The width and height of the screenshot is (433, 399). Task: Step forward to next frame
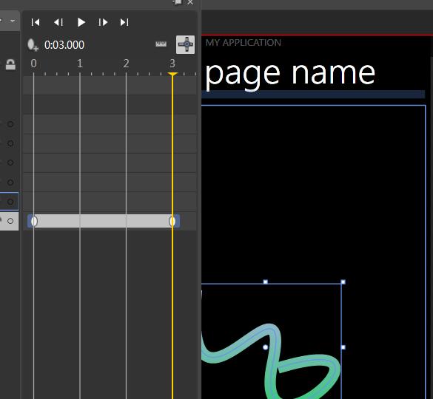click(103, 22)
